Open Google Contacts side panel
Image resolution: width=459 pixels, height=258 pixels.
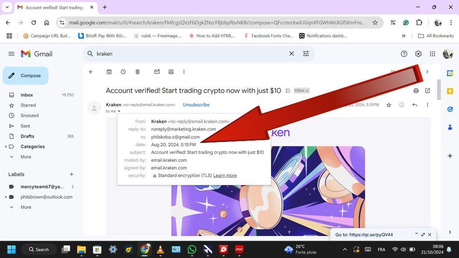coord(450,127)
